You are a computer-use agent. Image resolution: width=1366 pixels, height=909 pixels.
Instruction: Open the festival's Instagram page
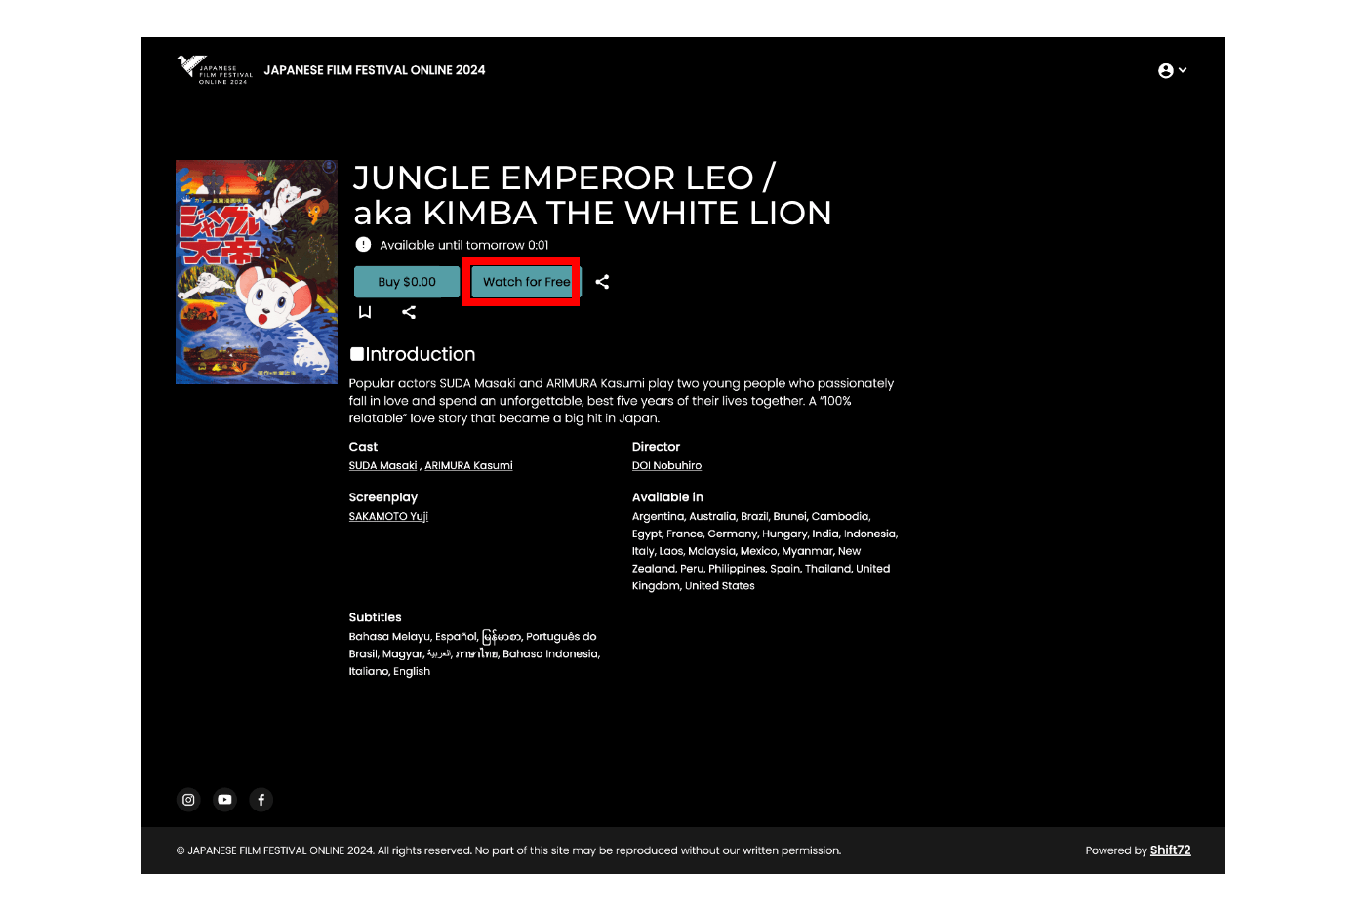(188, 800)
